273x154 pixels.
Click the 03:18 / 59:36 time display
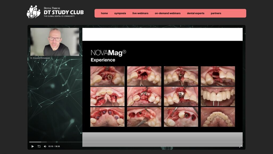[54, 146]
